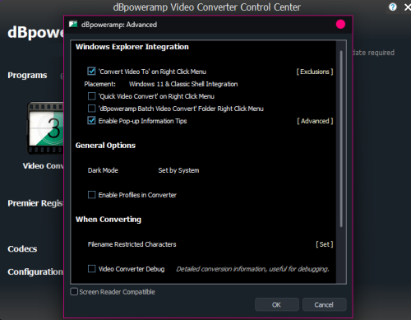411x320 pixels.
Task: Open Dark Mode 'Set by System' dropdown
Action: click(x=178, y=170)
